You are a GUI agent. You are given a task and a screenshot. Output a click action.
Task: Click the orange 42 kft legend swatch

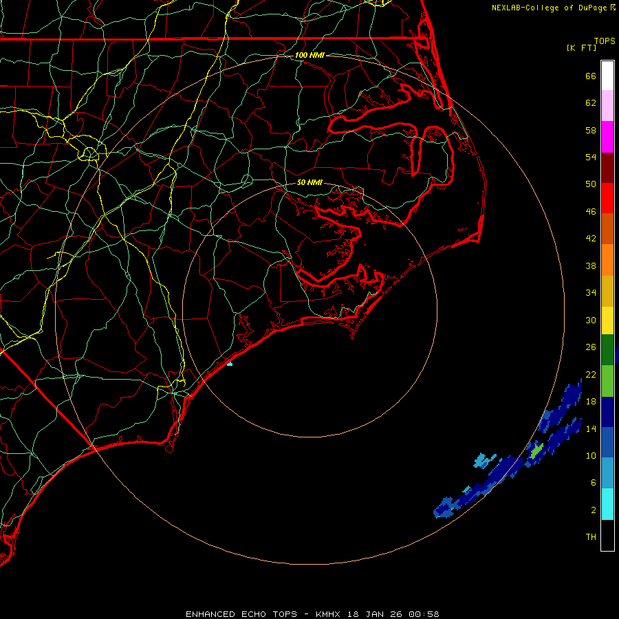[607, 260]
